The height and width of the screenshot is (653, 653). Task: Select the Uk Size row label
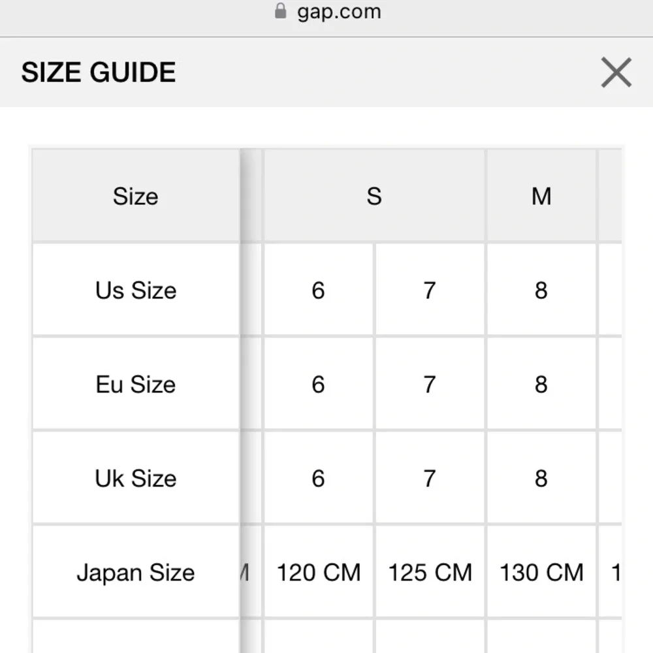point(136,478)
